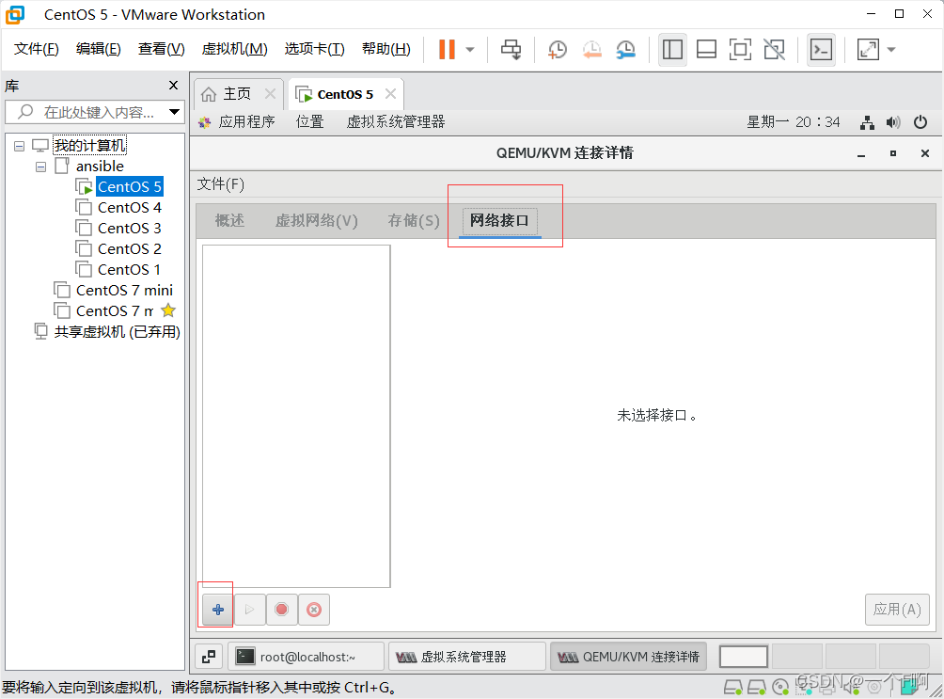
Task: Open the 虚拟系统管理器 menu in top panel
Action: pyautogui.click(x=396, y=122)
